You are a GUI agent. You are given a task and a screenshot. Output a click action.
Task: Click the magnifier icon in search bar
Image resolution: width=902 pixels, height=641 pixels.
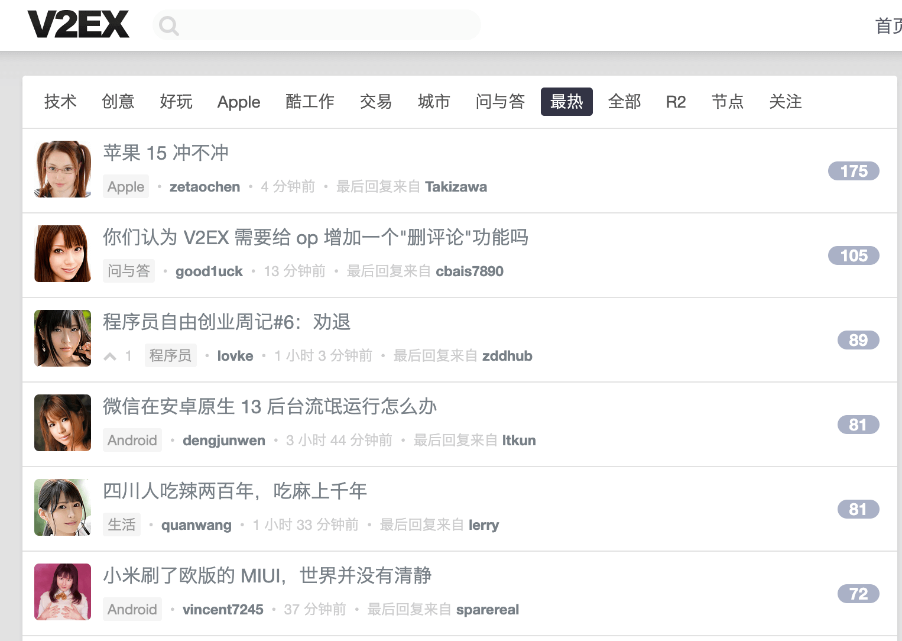pyautogui.click(x=168, y=25)
